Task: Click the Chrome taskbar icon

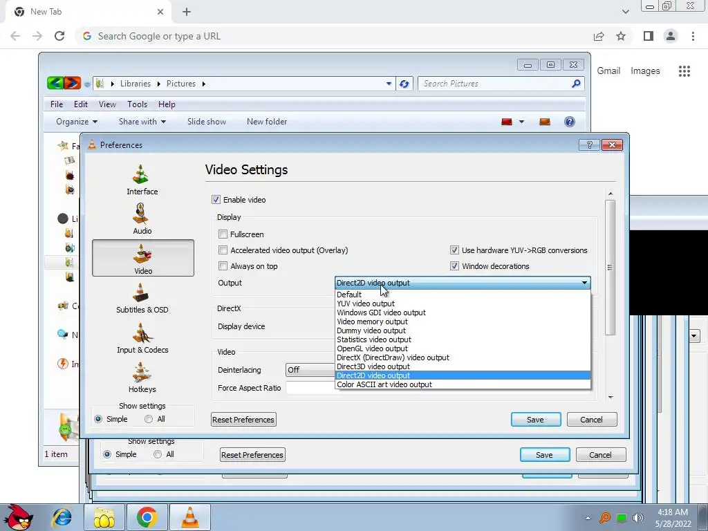Action: tap(147, 517)
